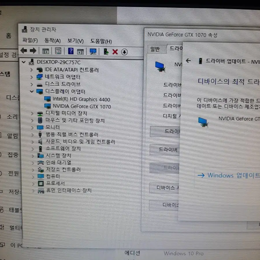Click the action pane view toolbar icon
This screenshot has height=260, width=260.
(x=80, y=52)
